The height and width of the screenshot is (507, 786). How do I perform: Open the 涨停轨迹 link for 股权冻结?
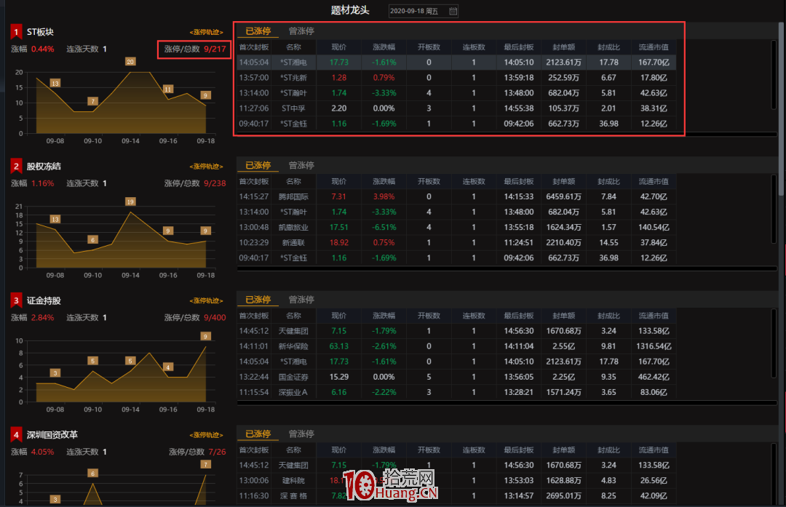pyautogui.click(x=206, y=167)
